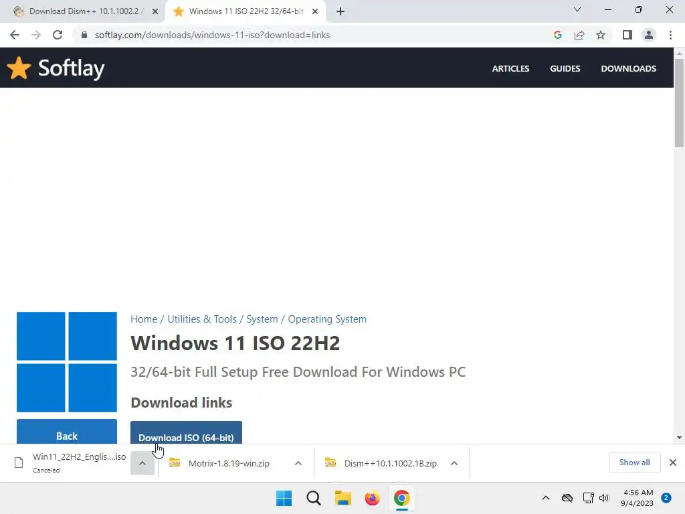The width and height of the screenshot is (685, 514).
Task: View site info via padlock icon
Action: 84,35
